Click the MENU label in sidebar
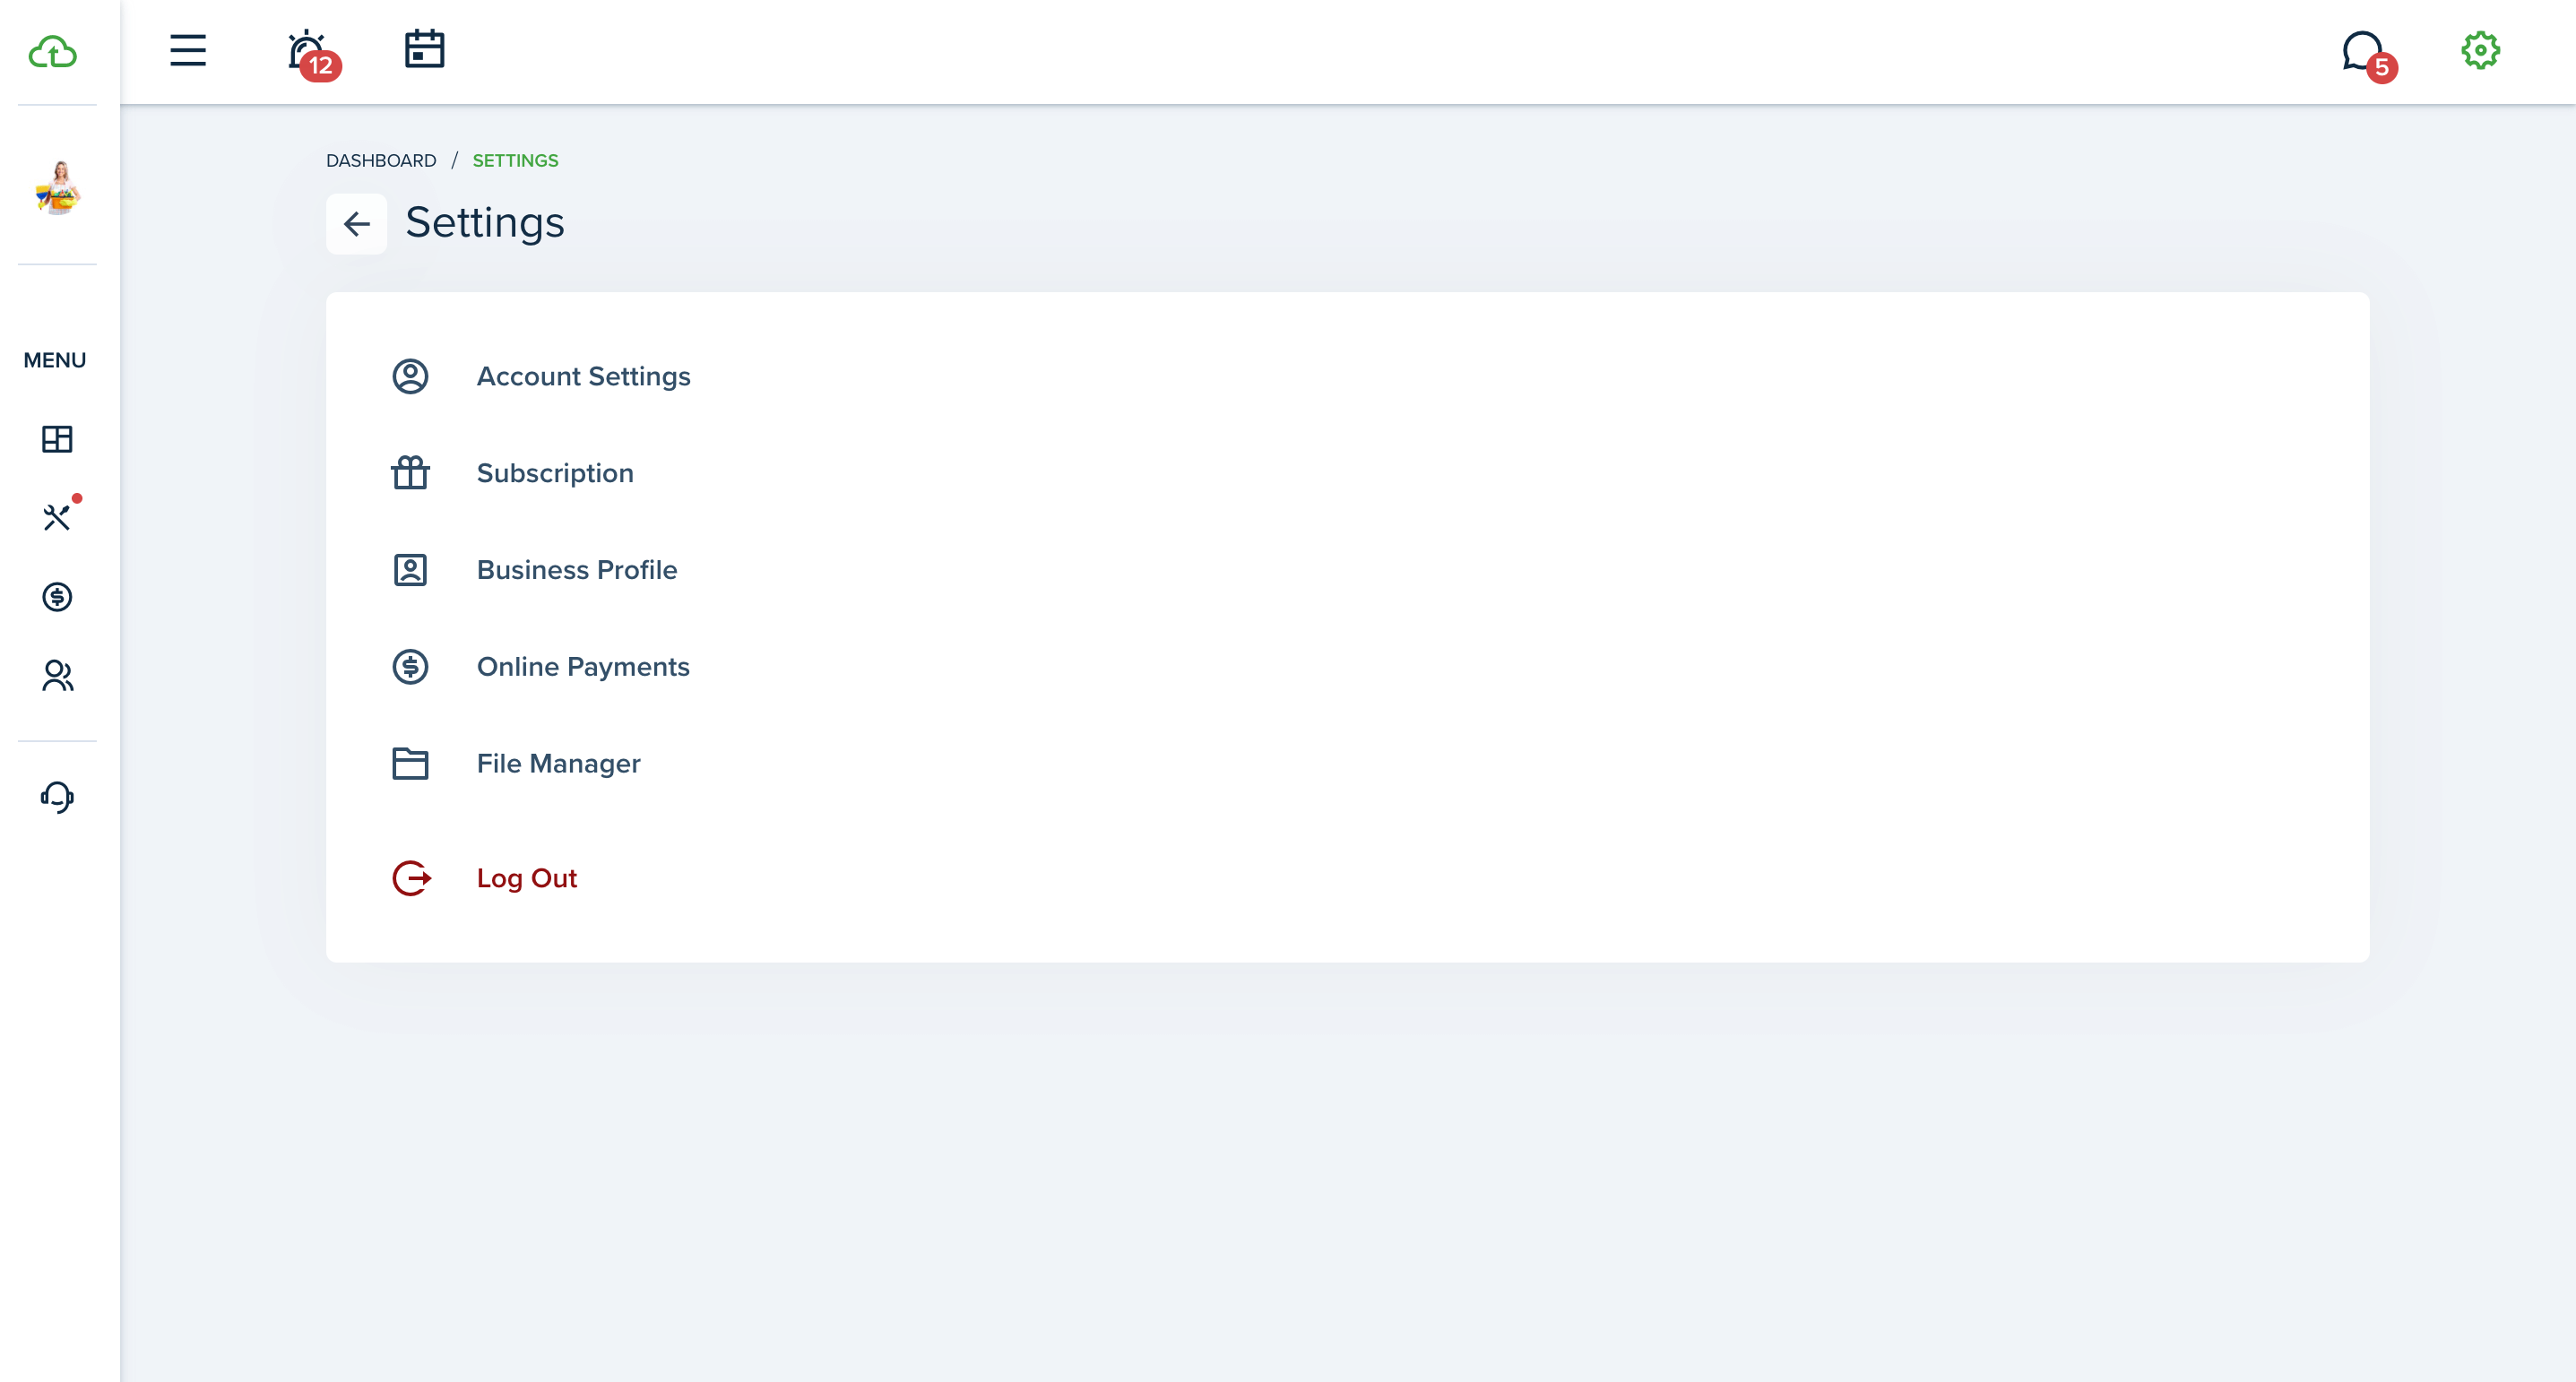 click(55, 360)
